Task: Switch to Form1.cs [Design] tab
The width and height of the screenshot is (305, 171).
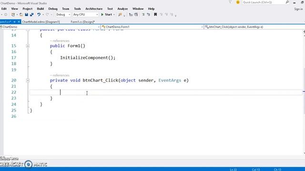Action: tap(82, 22)
